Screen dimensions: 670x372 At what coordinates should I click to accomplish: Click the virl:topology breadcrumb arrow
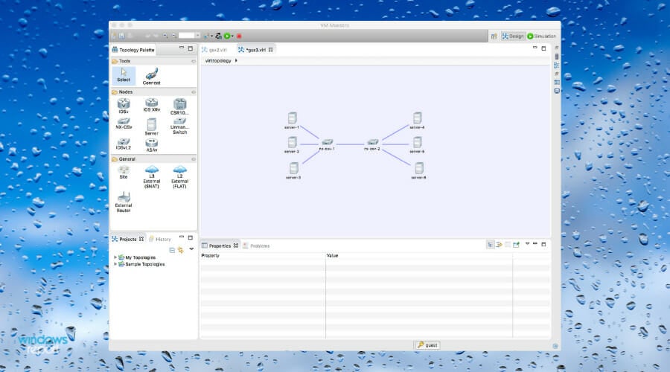tap(236, 61)
